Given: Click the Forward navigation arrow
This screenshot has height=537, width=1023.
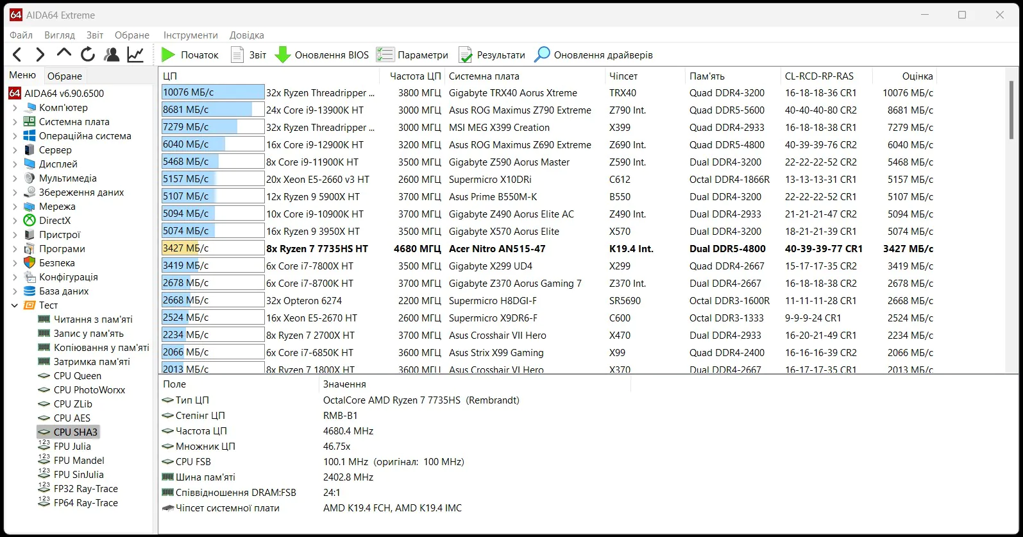Looking at the screenshot, I should click(x=40, y=55).
